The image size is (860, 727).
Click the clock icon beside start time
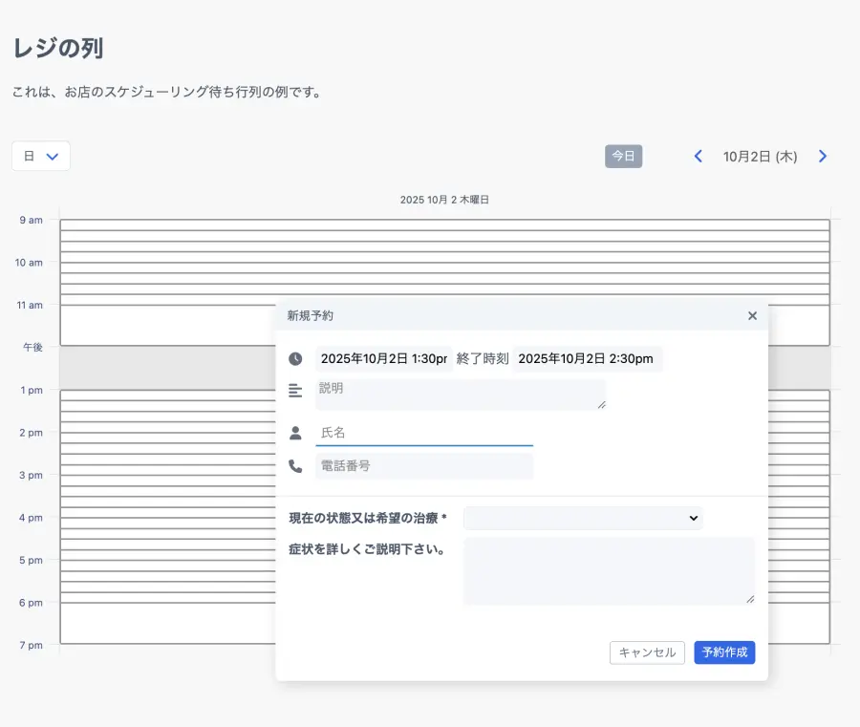[295, 359]
